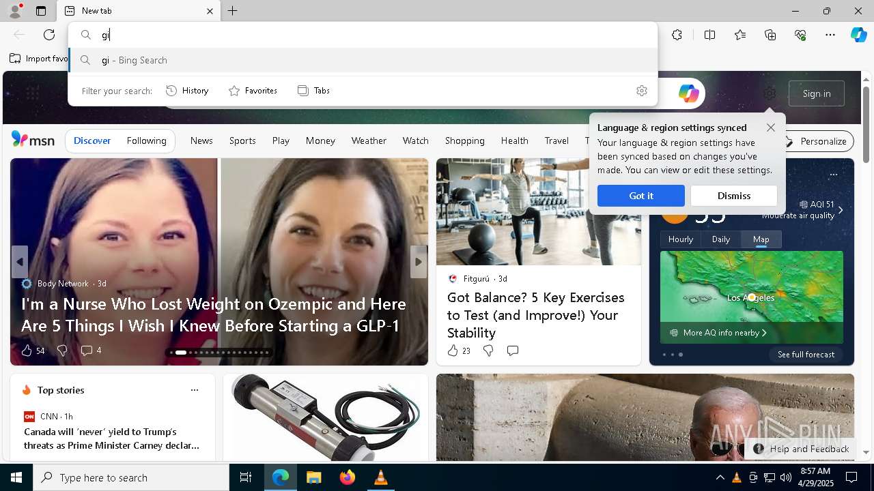Switch to the Following tab

pos(147,140)
